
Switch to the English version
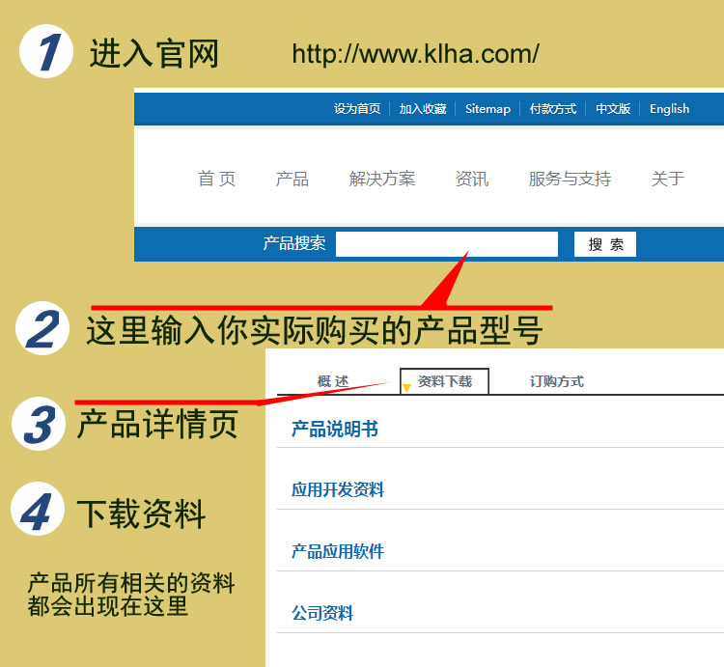pos(669,109)
